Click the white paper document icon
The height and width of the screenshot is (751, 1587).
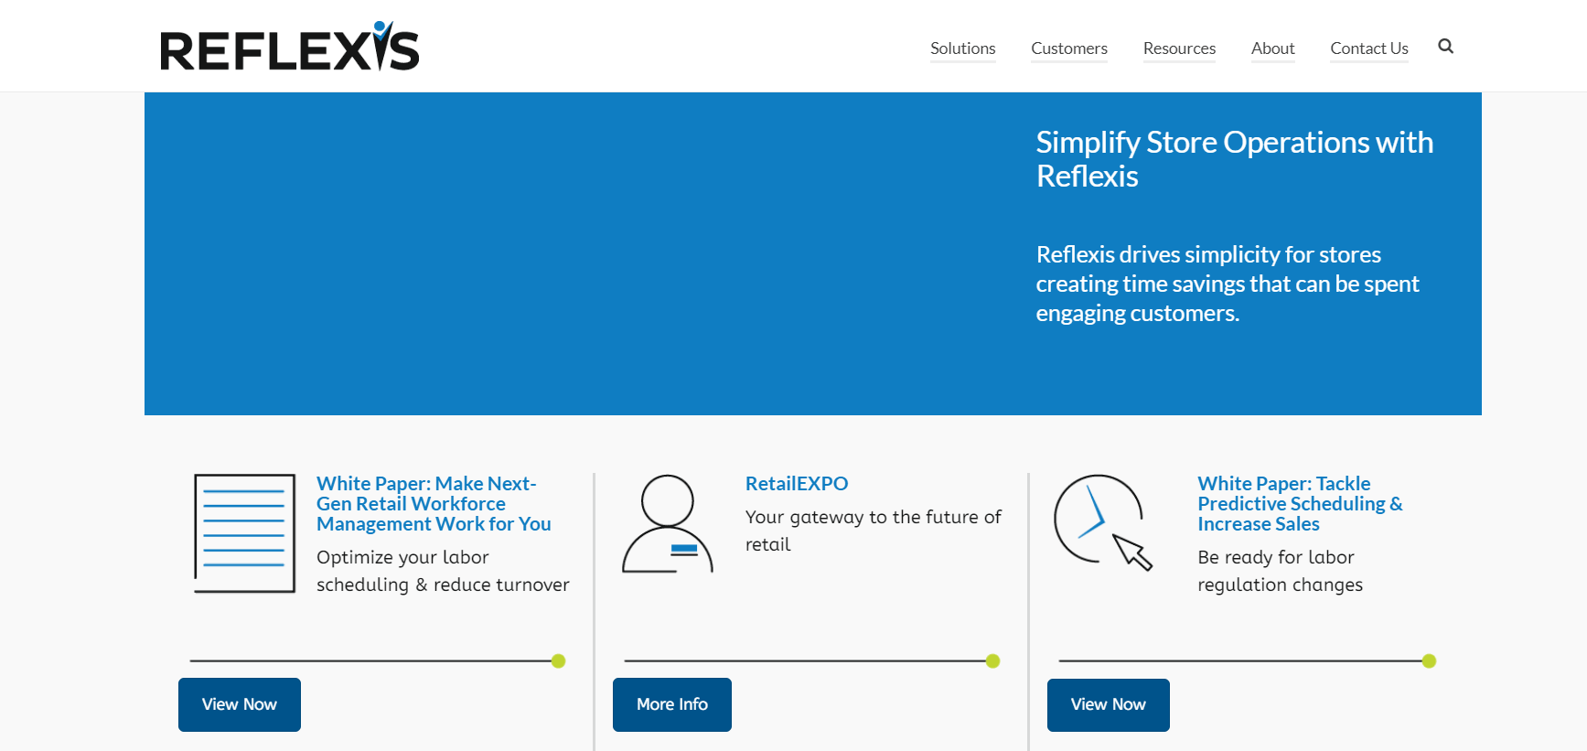pyautogui.click(x=244, y=532)
